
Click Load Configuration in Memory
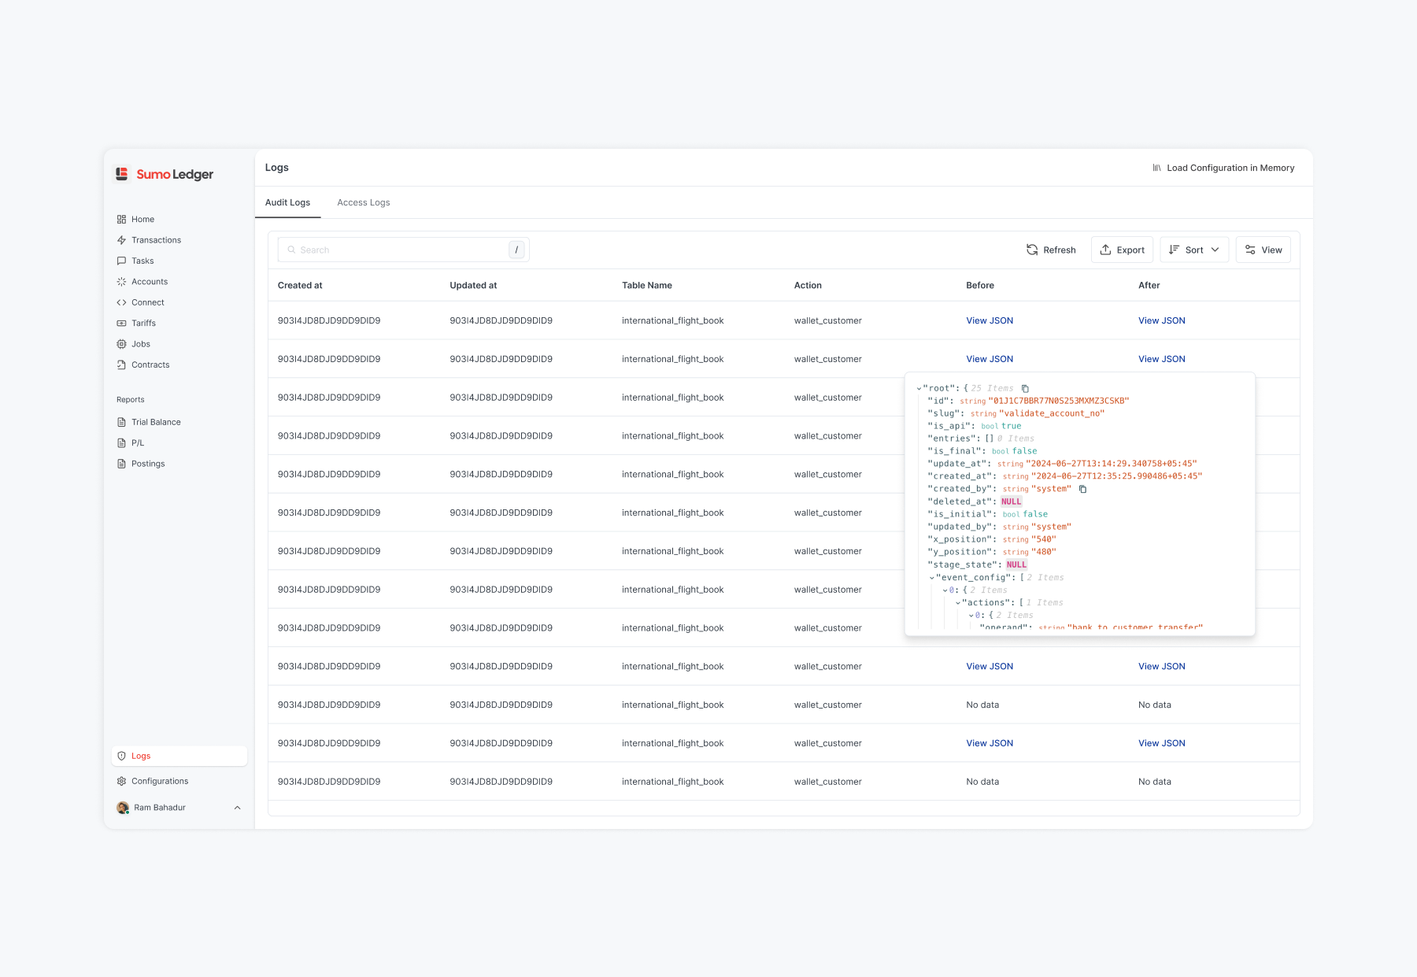1223,168
